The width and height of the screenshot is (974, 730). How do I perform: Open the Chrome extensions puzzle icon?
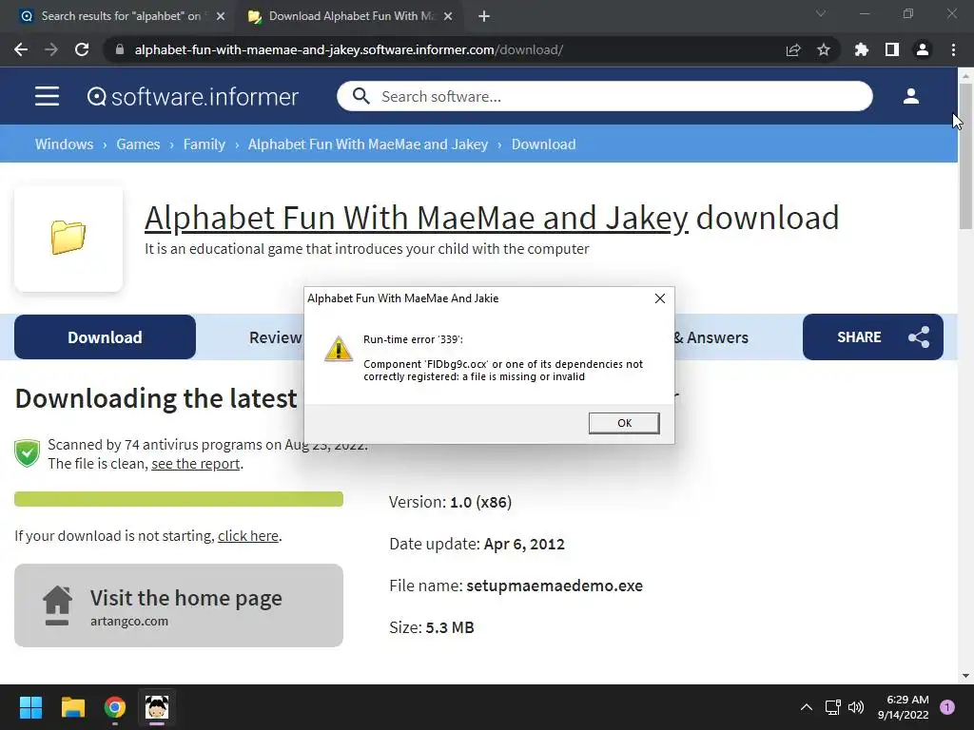862,49
